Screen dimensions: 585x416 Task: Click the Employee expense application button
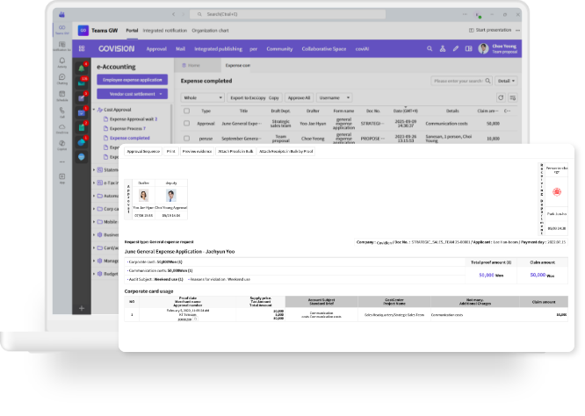coord(131,80)
